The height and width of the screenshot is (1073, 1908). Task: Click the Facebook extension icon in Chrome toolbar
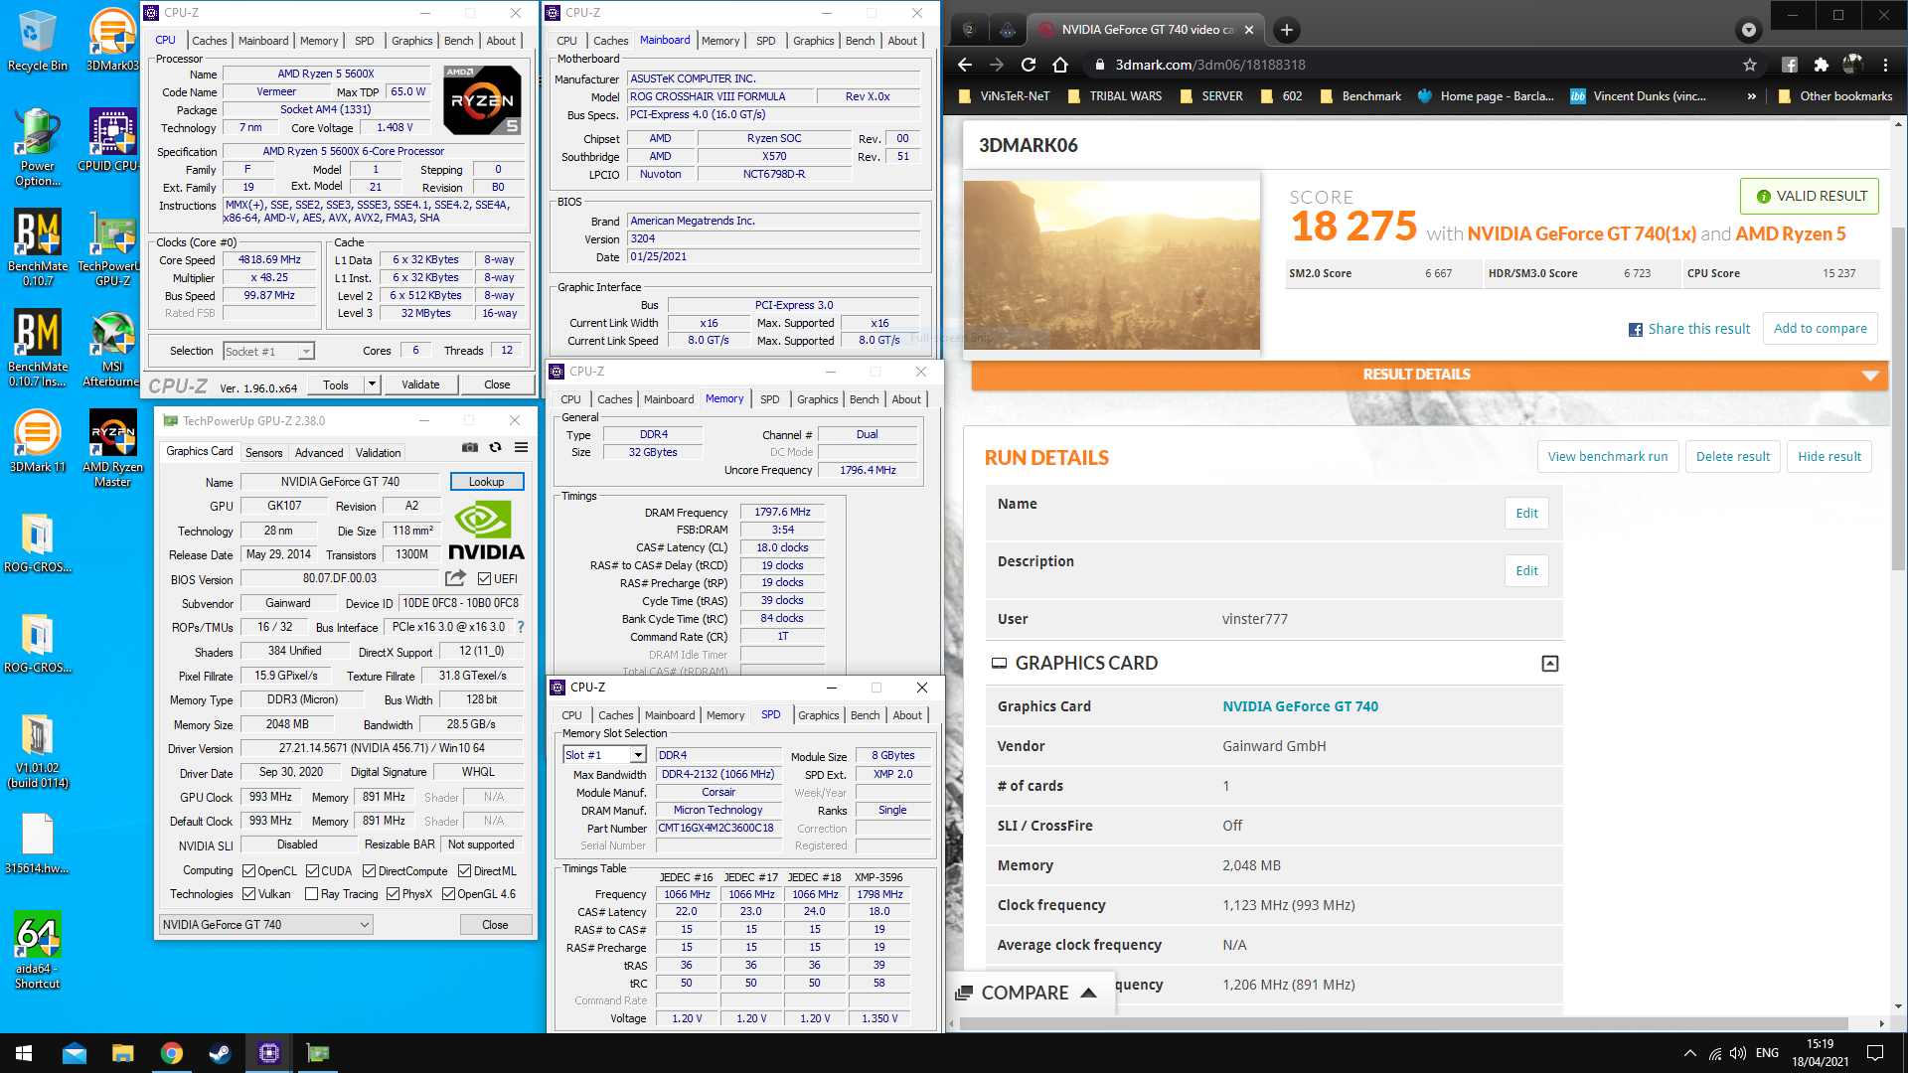point(1789,65)
